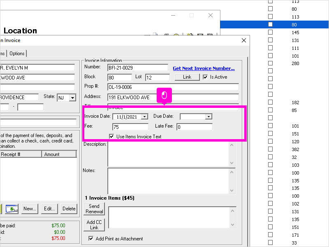This screenshot has height=247, width=329.
Task: Close the Invoice dialog
Action: 244,40
